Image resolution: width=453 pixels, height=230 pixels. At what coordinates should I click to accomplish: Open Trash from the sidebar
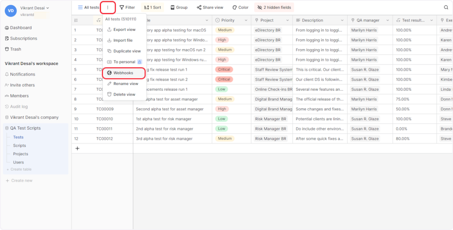tap(15, 49)
